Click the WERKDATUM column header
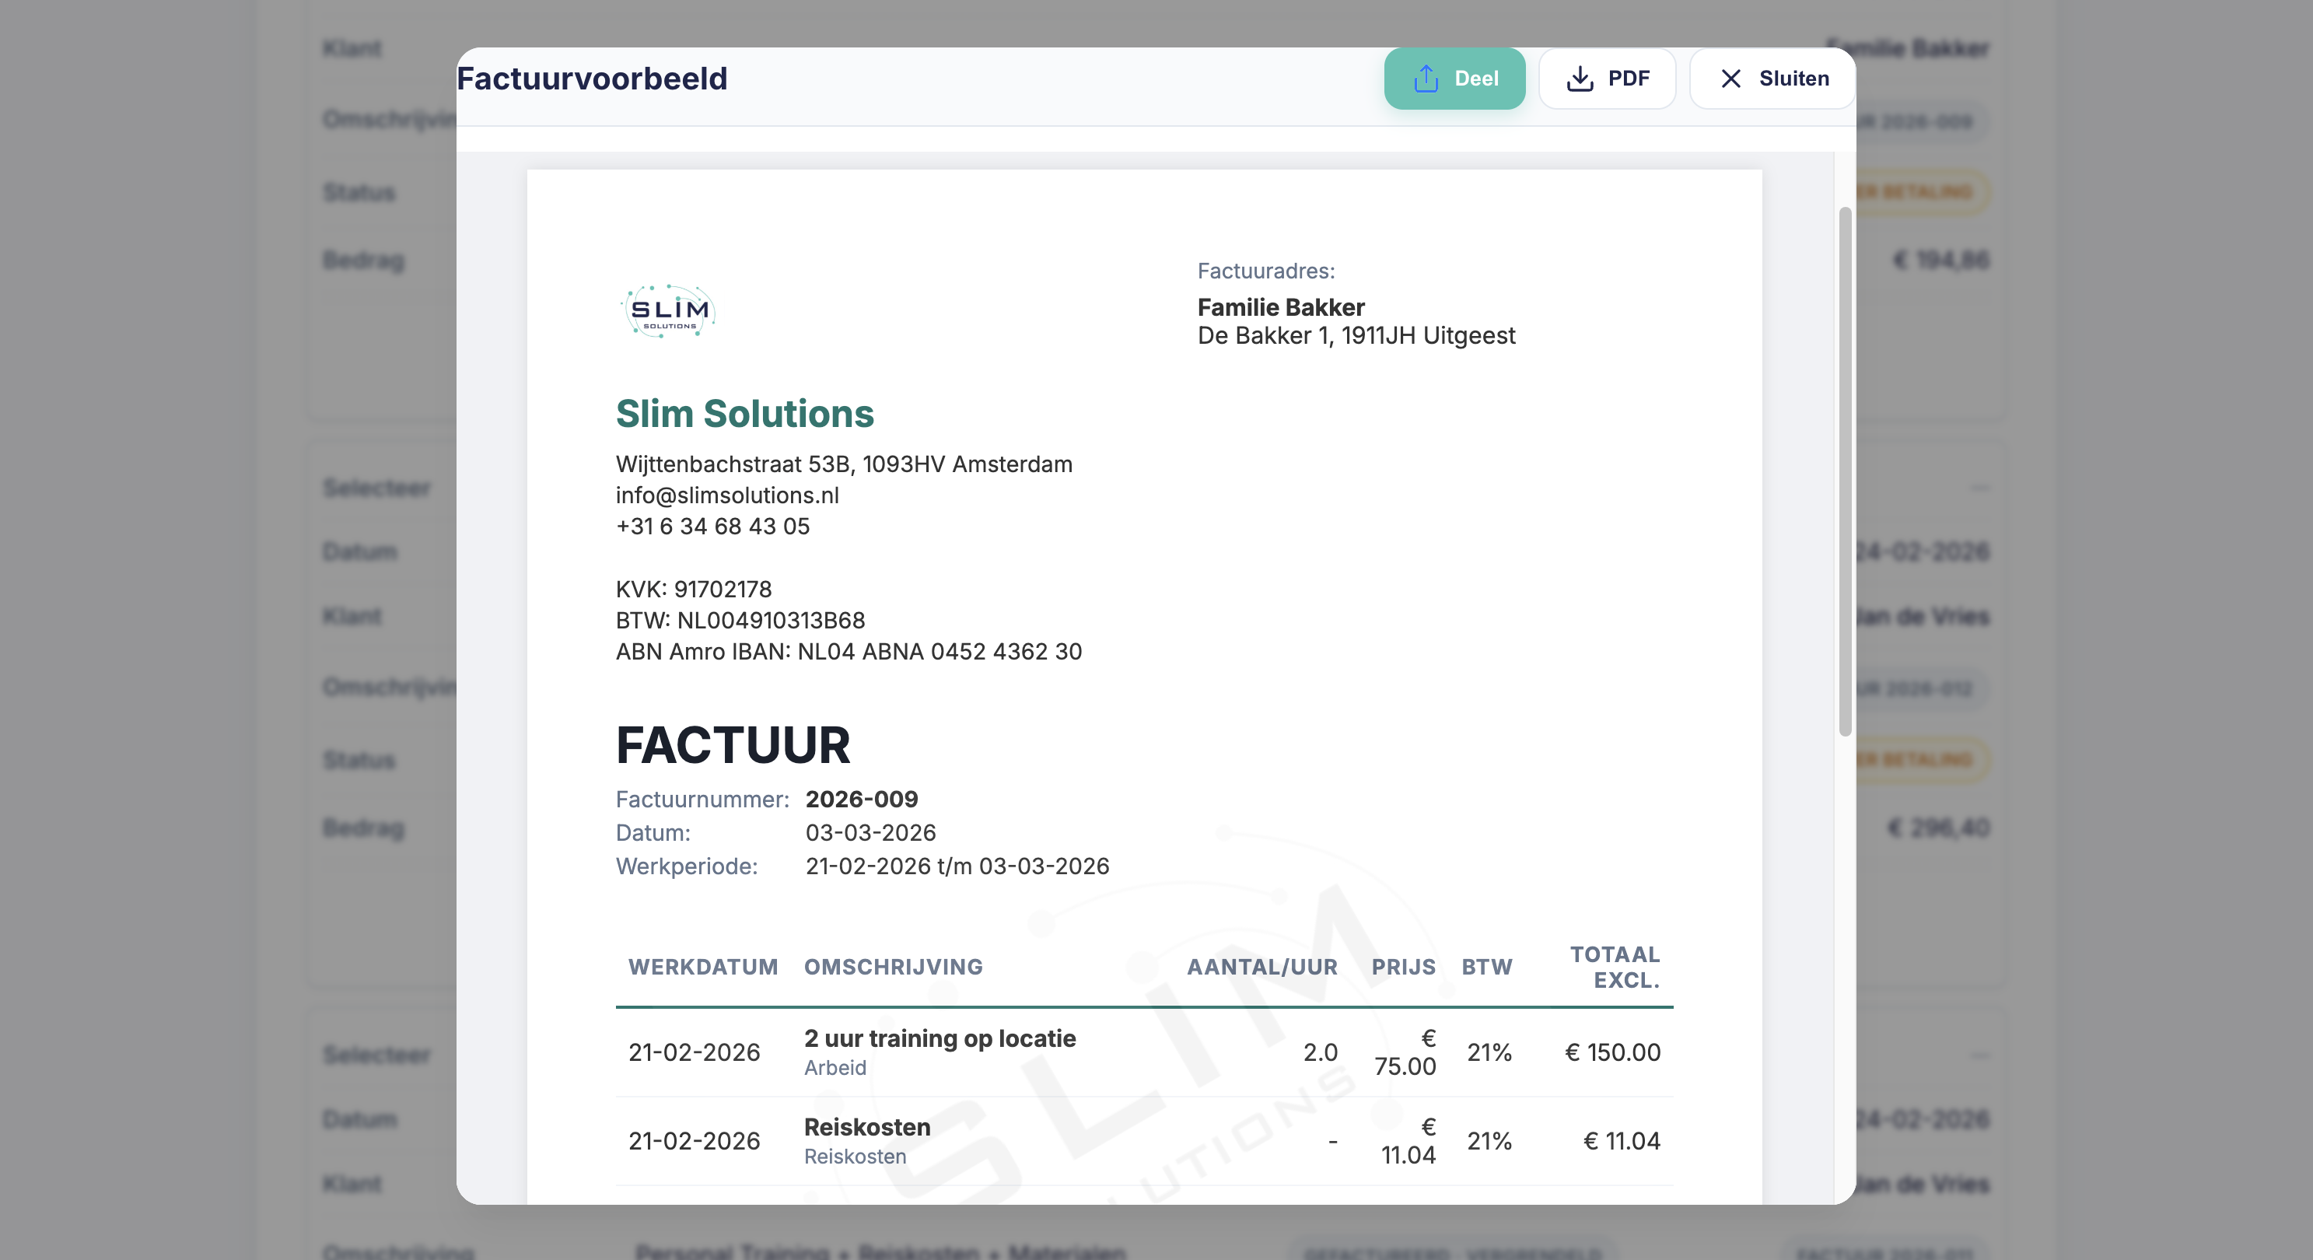 [702, 966]
